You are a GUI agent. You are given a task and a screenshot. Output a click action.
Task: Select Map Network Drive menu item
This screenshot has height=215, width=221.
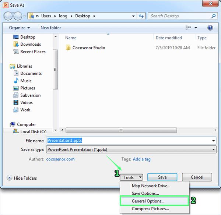154,186
